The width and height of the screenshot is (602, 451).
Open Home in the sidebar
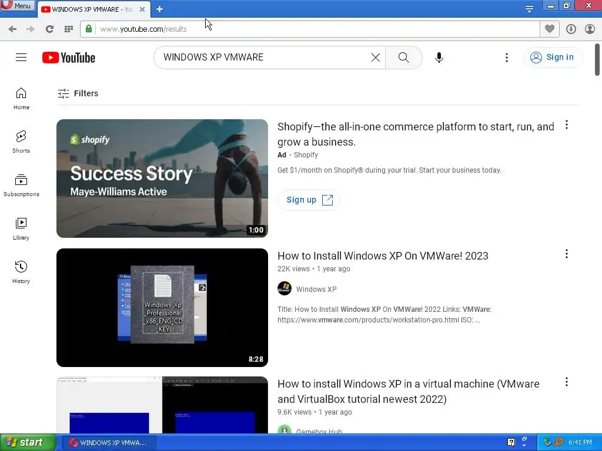coord(21,99)
